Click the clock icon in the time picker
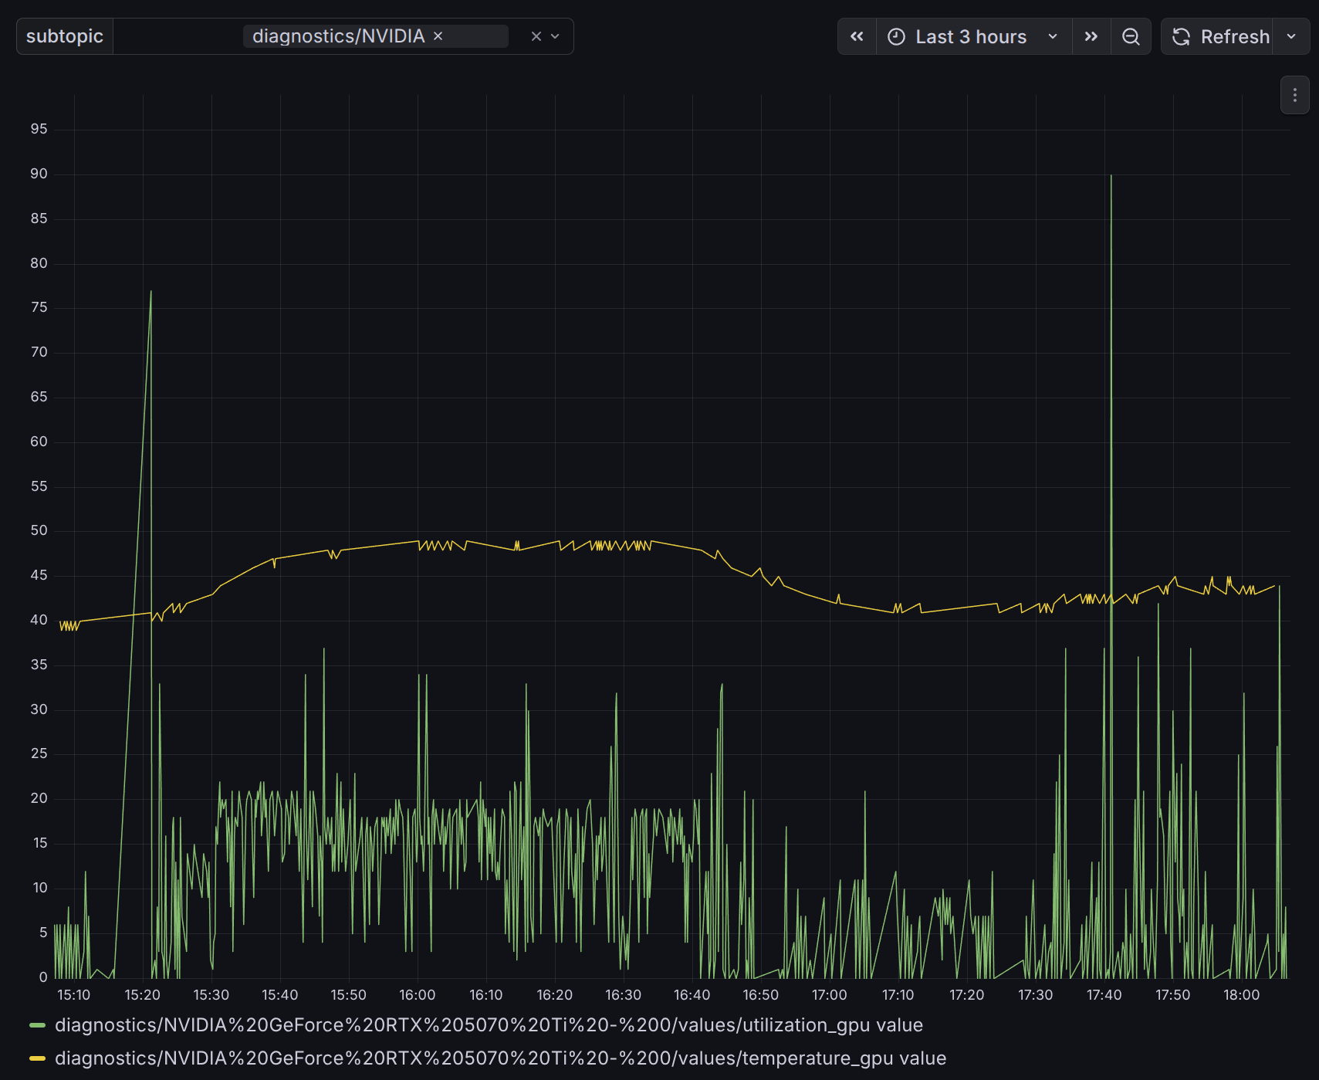The width and height of the screenshot is (1319, 1080). point(895,36)
